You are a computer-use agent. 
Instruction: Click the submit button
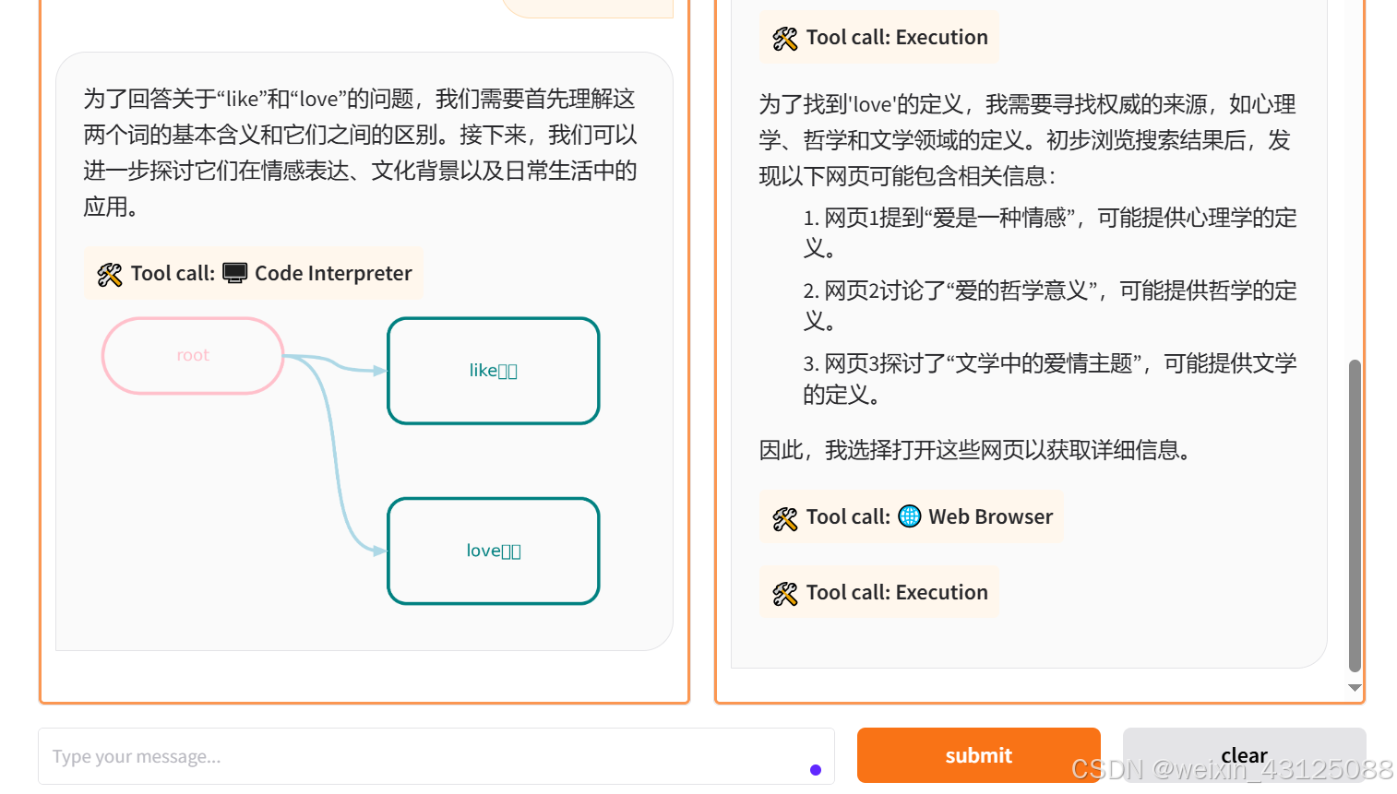978,755
